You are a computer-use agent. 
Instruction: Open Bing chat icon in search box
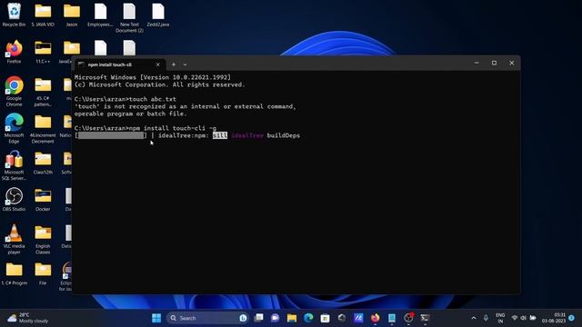click(x=243, y=318)
